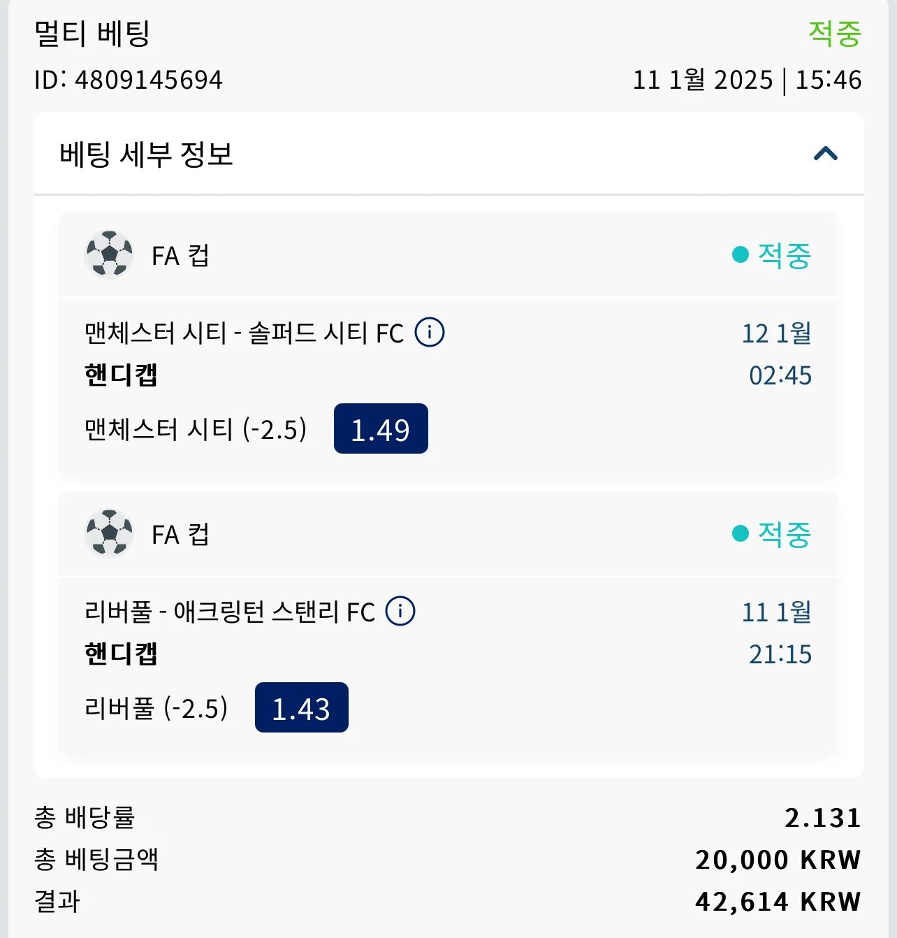
Task: Click soccer ball icon of second FA 컵
Action: pos(109,533)
